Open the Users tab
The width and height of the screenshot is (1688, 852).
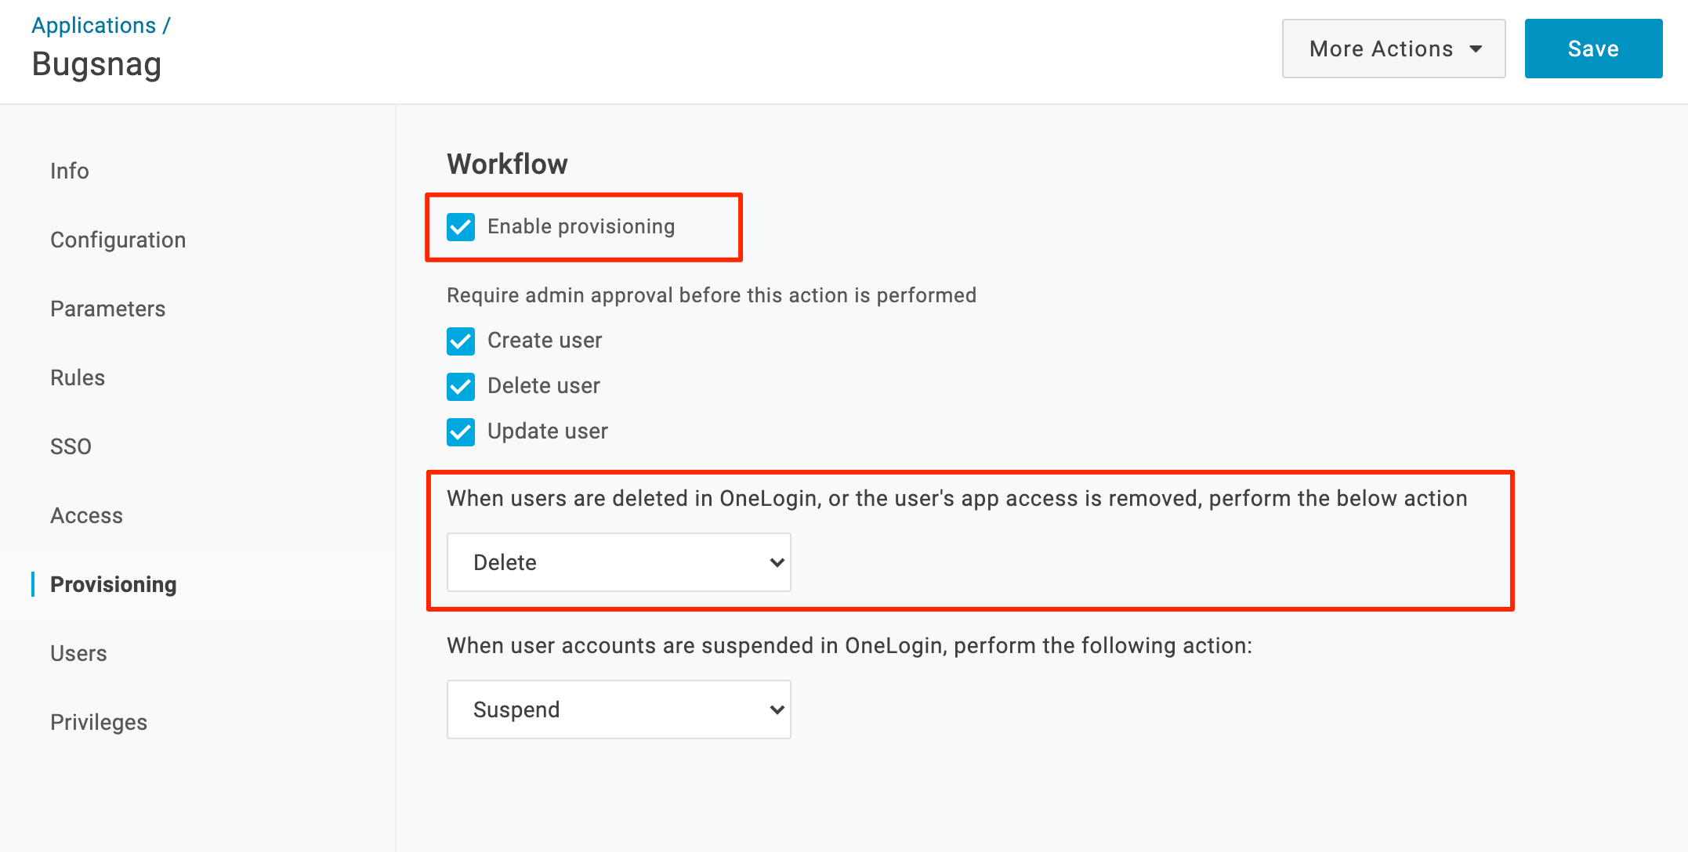click(x=78, y=653)
